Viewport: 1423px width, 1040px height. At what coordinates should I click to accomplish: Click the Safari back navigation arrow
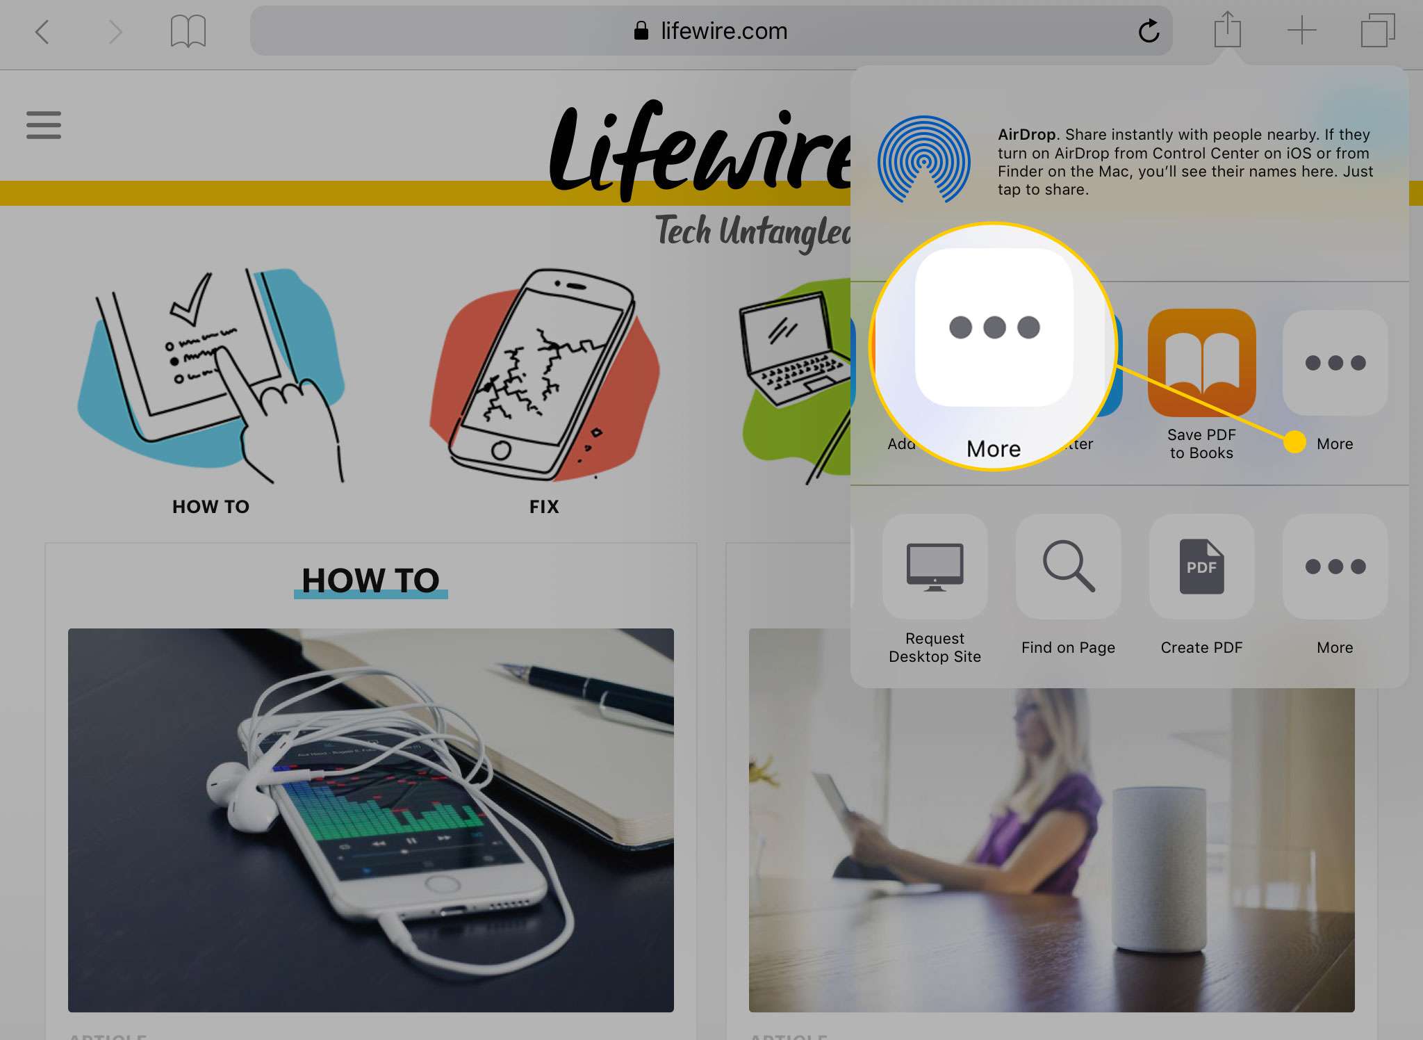pyautogui.click(x=42, y=30)
